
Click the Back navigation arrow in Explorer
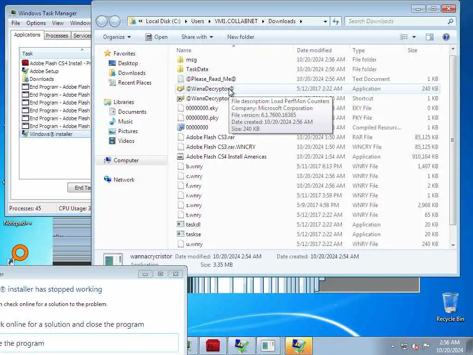102,21
